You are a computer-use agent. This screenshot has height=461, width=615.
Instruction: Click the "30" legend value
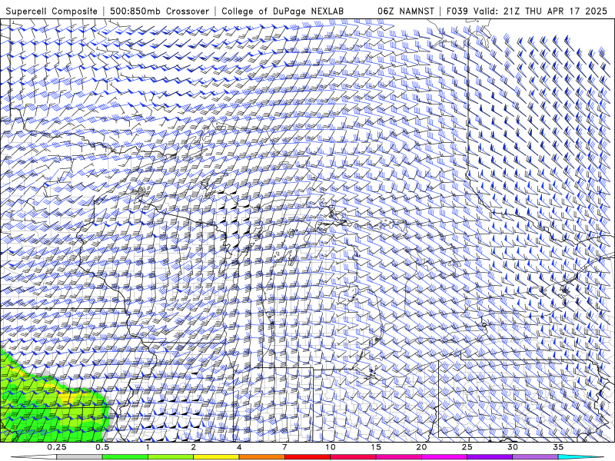(x=512, y=447)
